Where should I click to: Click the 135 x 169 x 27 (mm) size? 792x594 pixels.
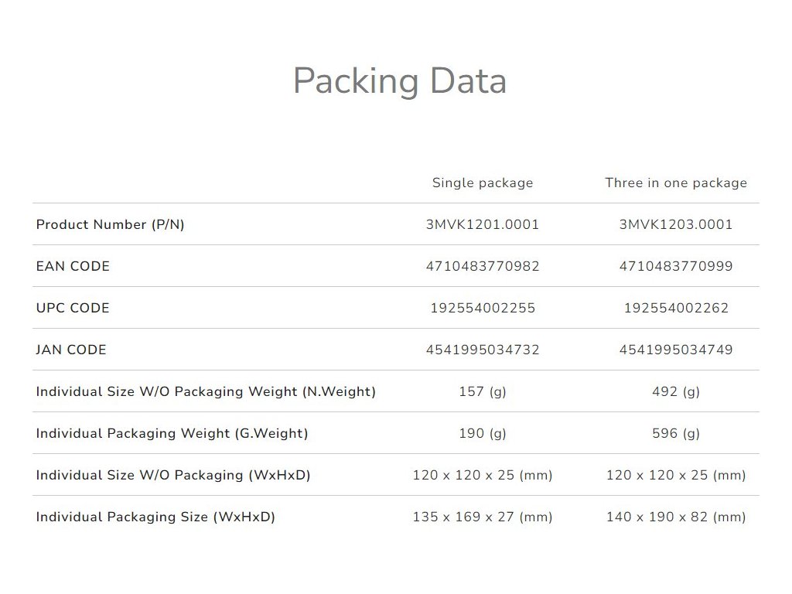[483, 517]
